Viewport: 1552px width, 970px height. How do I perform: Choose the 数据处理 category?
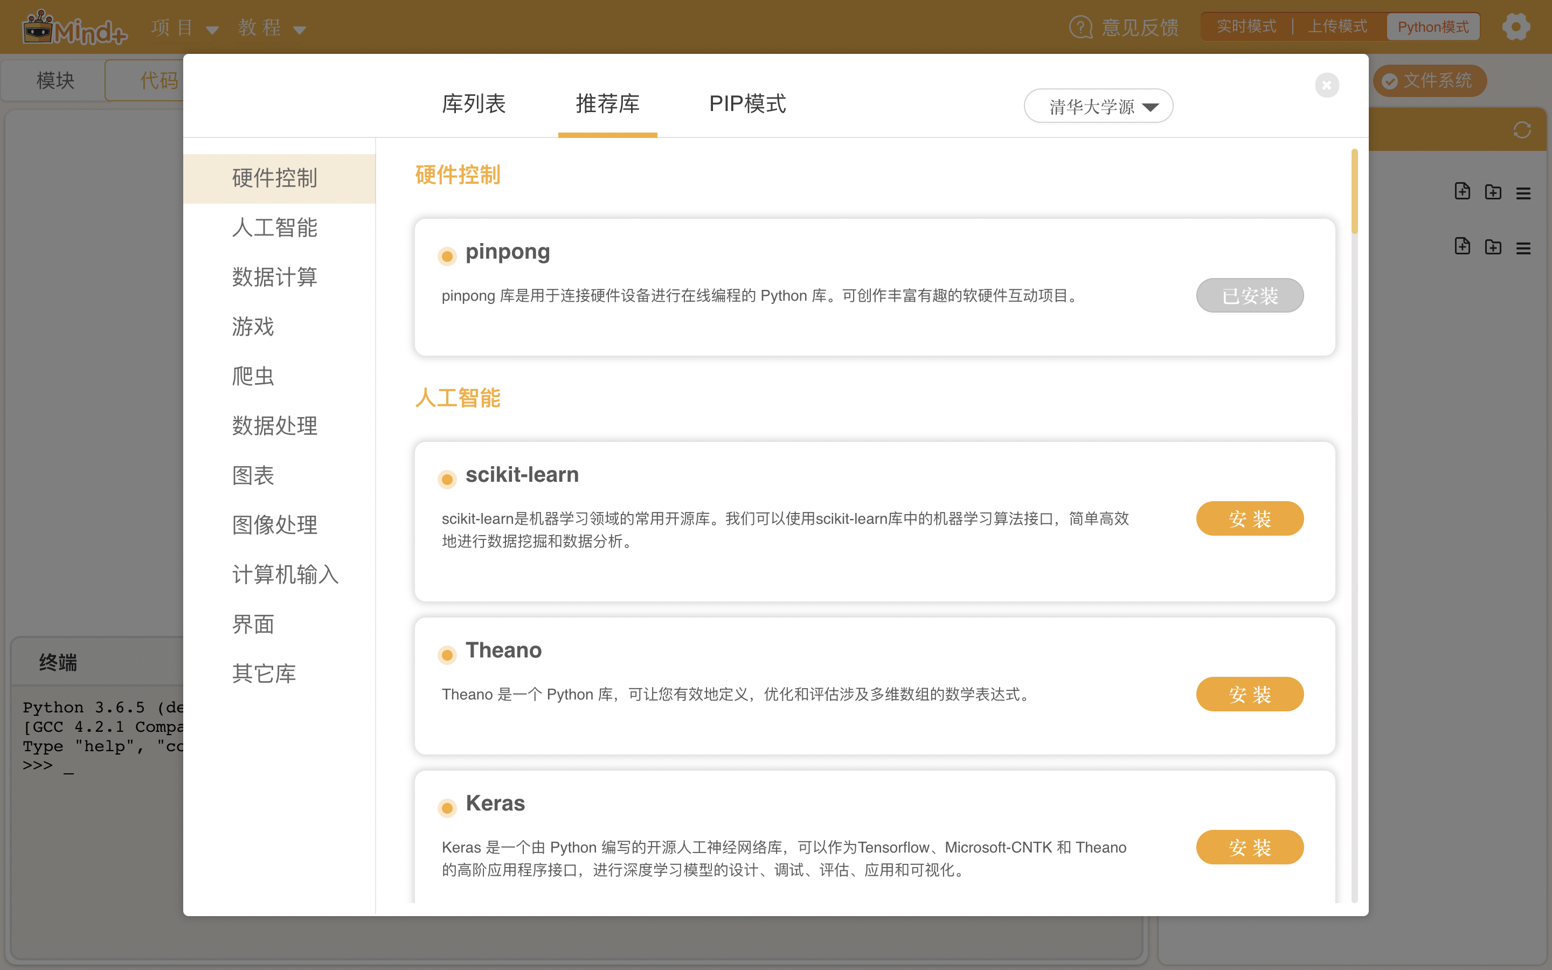(x=279, y=426)
